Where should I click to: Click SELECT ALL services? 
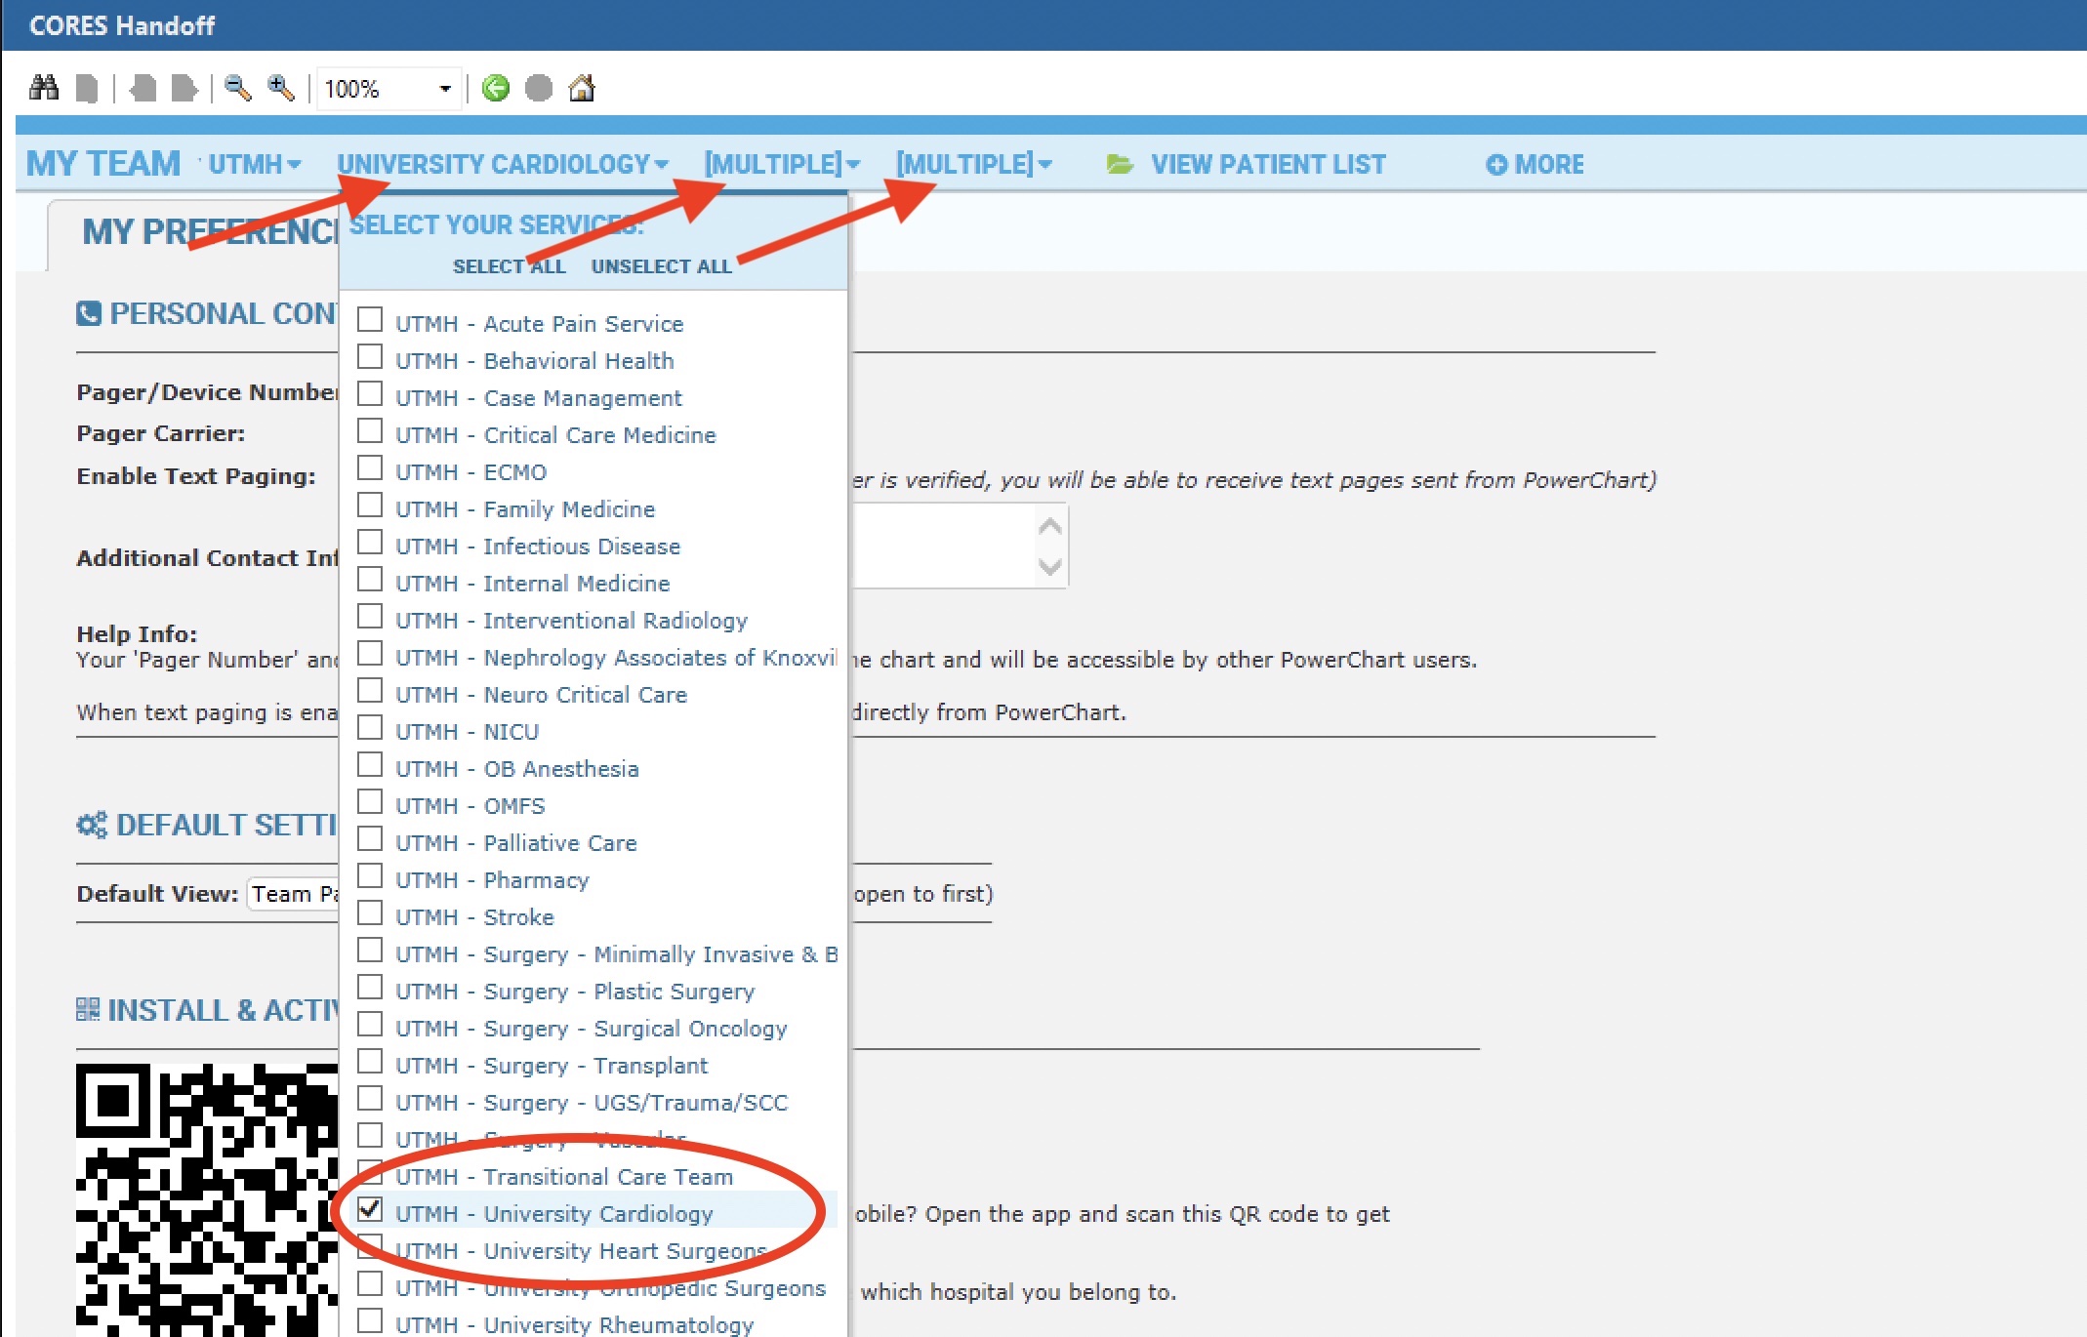click(509, 266)
